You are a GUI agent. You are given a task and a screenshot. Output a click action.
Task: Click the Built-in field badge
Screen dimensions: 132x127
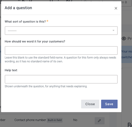(55, 120)
